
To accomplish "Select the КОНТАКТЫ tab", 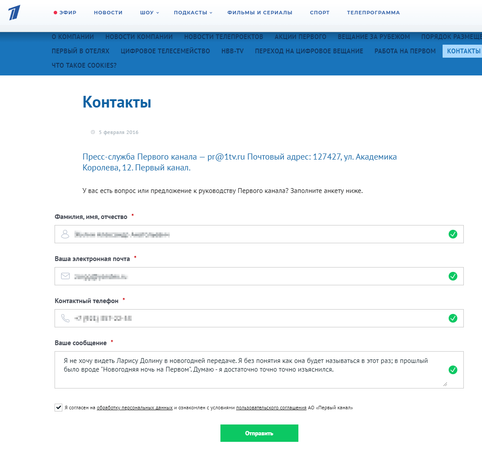I will (x=463, y=51).
